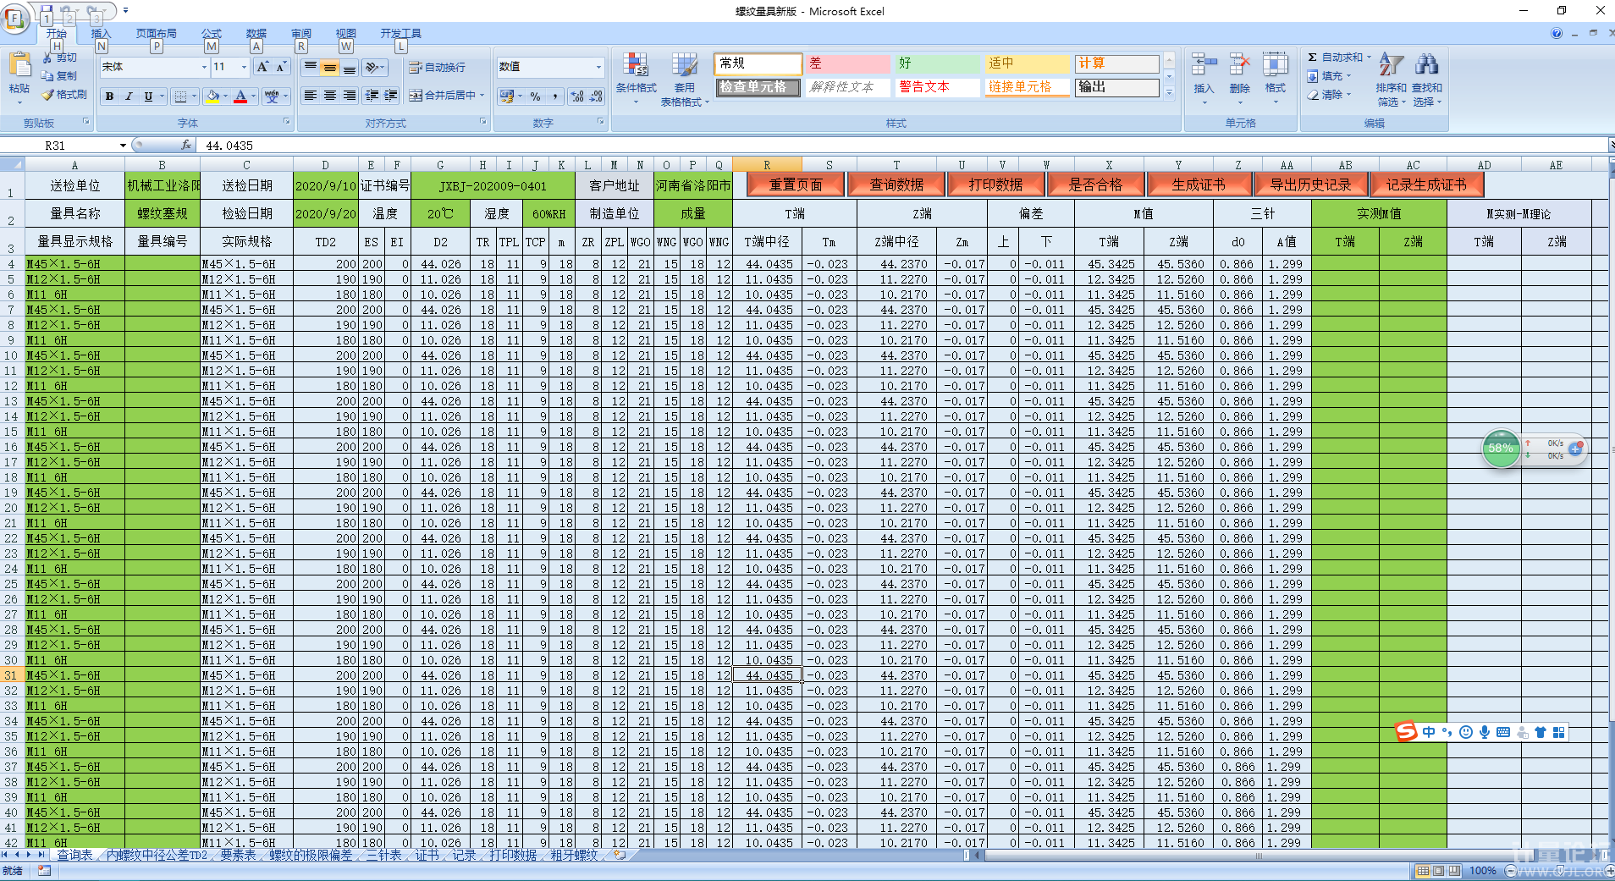Click the increase font size icon
This screenshot has width=1615, height=881.
(x=262, y=67)
